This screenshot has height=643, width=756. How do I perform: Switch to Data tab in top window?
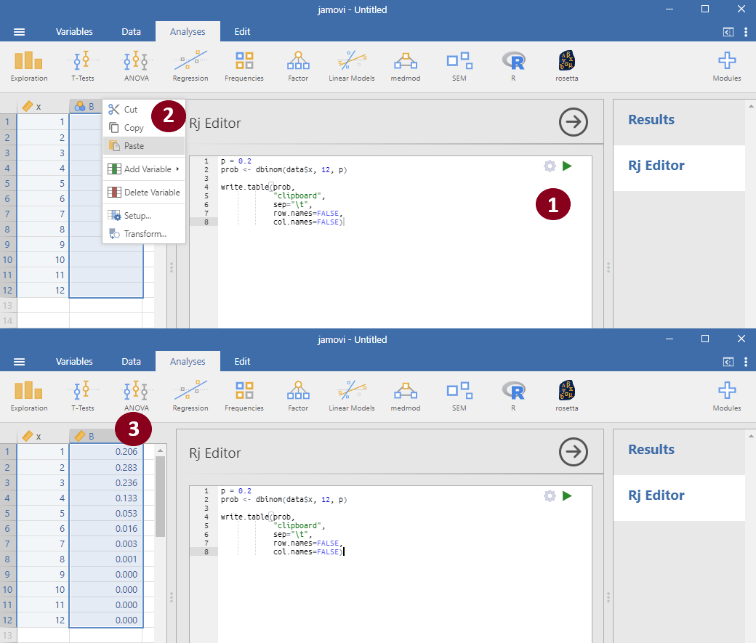tap(131, 32)
